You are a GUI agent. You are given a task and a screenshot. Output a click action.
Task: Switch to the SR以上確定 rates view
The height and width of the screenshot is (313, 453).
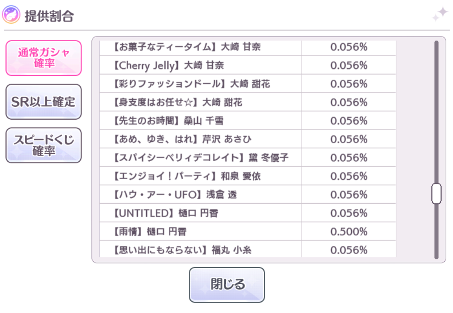pyautogui.click(x=43, y=102)
